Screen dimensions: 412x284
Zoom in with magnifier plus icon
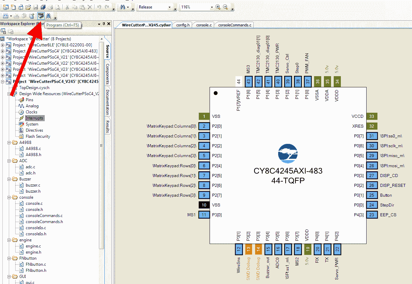coord(218,7)
